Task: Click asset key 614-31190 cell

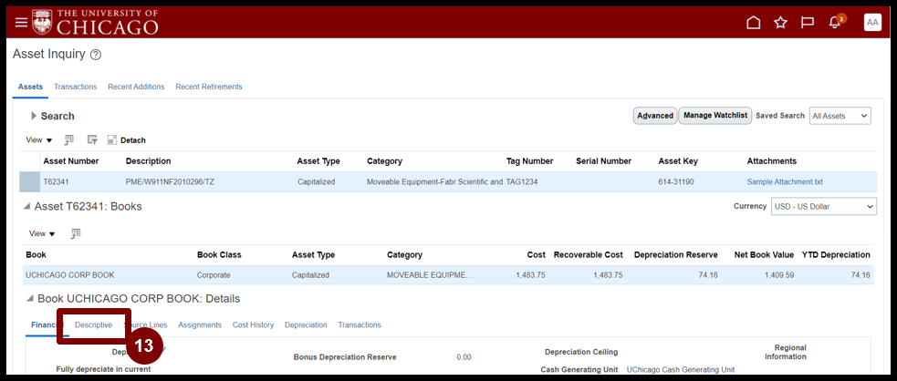Action: [x=675, y=181]
